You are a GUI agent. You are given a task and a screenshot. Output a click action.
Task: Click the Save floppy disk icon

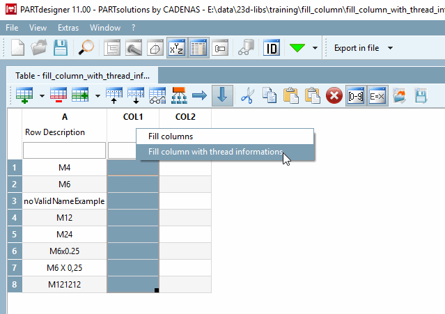(61, 47)
